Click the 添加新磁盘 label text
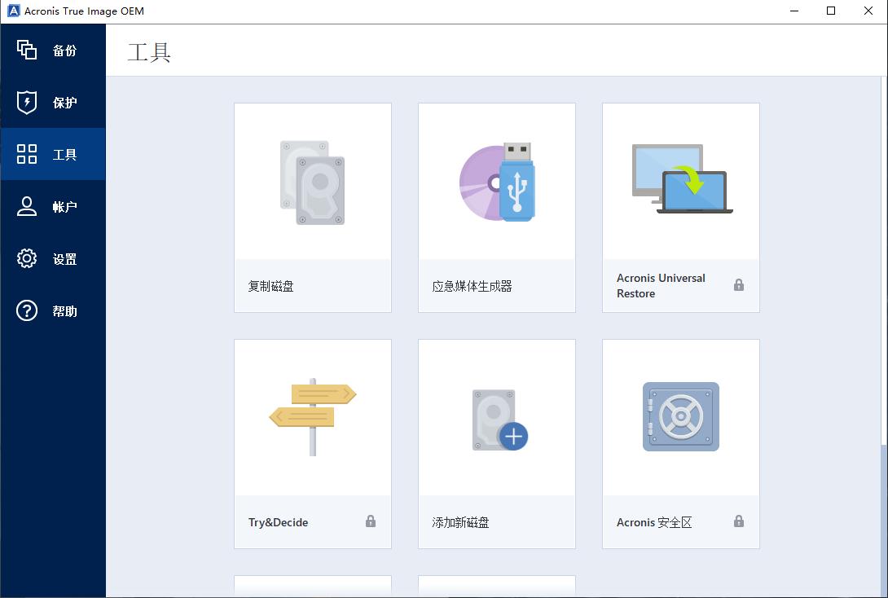This screenshot has height=598, width=888. [x=460, y=522]
